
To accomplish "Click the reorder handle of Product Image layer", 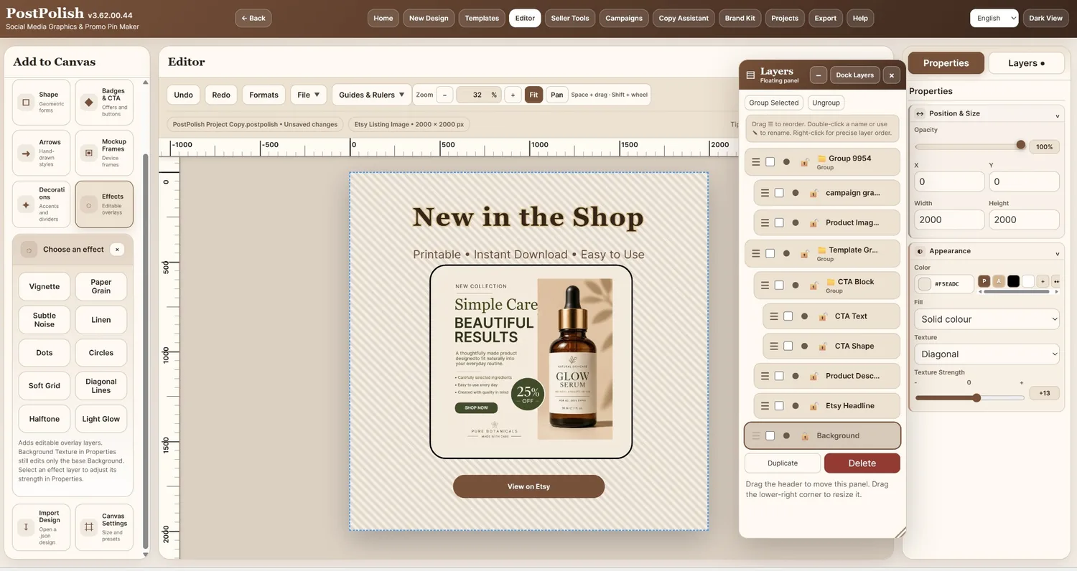I will (x=765, y=222).
